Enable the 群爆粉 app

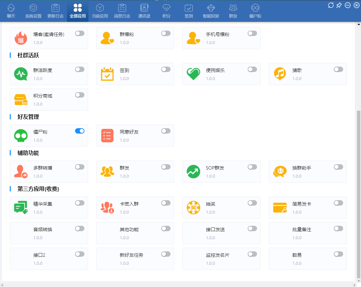tap(166, 33)
